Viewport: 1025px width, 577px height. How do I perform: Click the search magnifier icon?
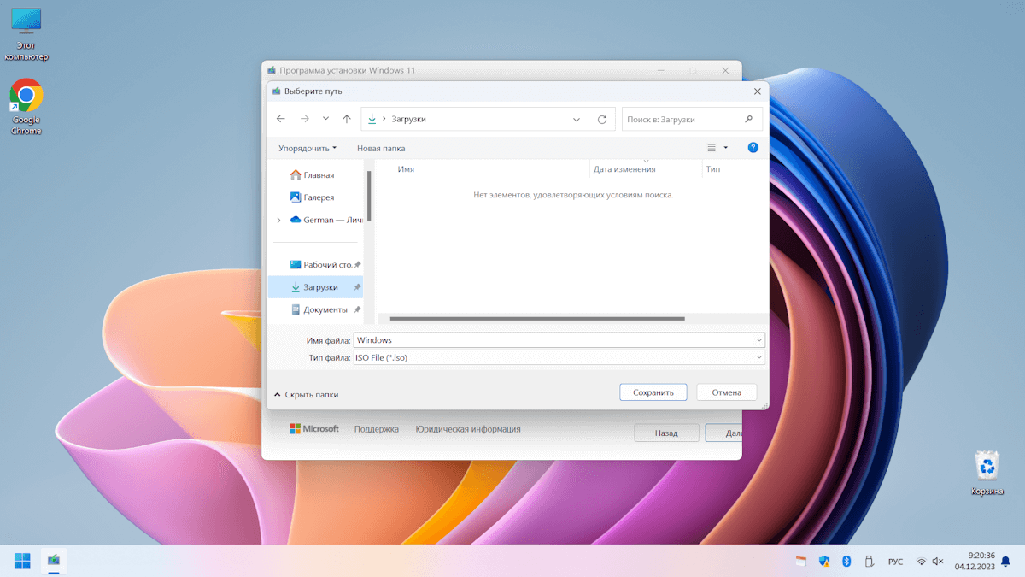(749, 120)
